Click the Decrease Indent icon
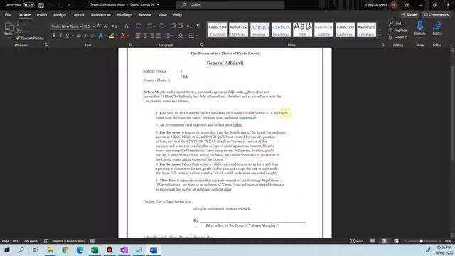 173,26
